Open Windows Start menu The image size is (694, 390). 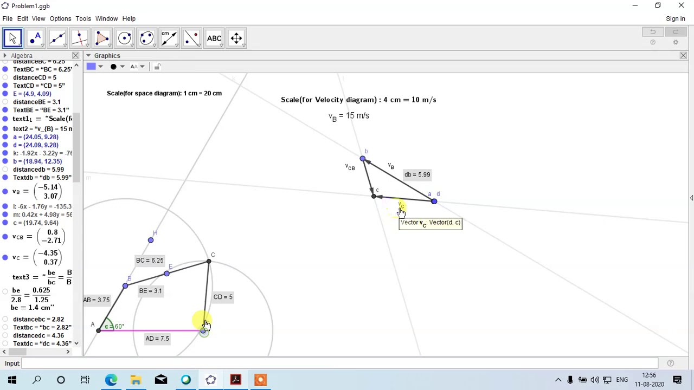[12, 380]
